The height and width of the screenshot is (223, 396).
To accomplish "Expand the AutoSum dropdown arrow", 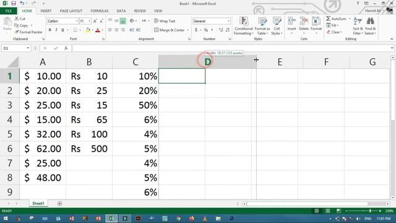I will click(x=350, y=19).
